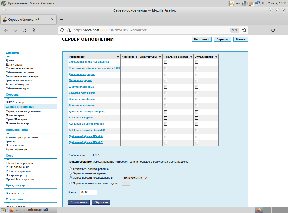Viewport: 288px width, 213px height.
Task: Click the update notifier tray icon
Action: [232, 3]
